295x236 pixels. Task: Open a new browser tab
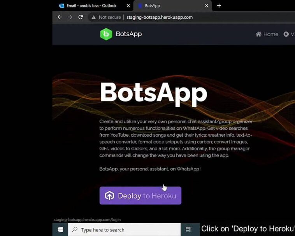tap(219, 5)
